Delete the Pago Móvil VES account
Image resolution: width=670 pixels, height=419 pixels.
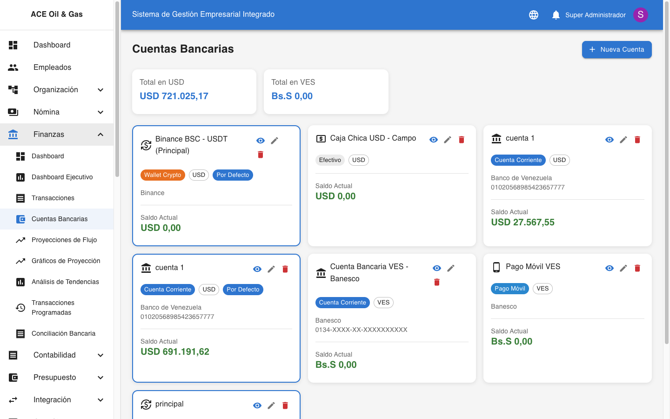(x=637, y=268)
